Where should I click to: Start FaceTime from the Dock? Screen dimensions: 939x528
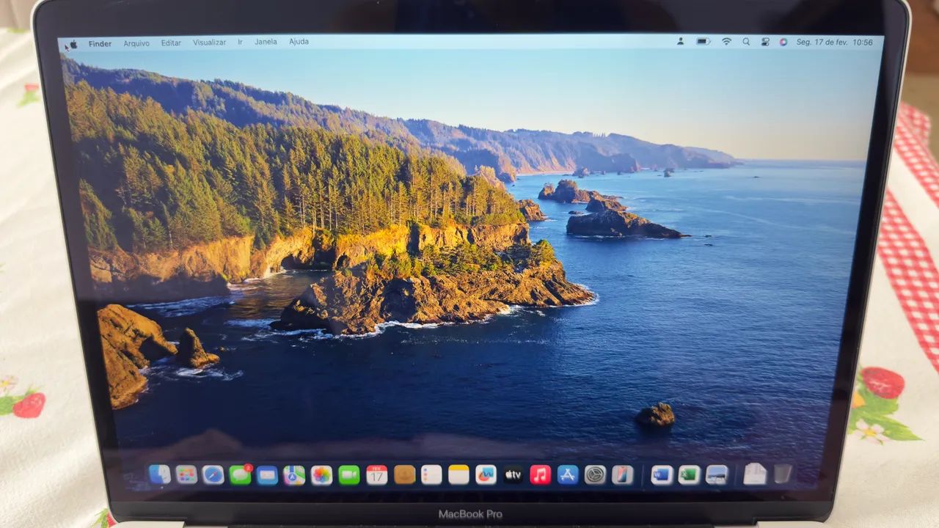click(x=349, y=474)
